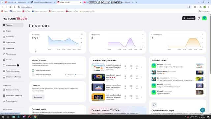211x119 pixels.
Task: Open thumbnail of 'короче ребята' video
Action: point(98,97)
